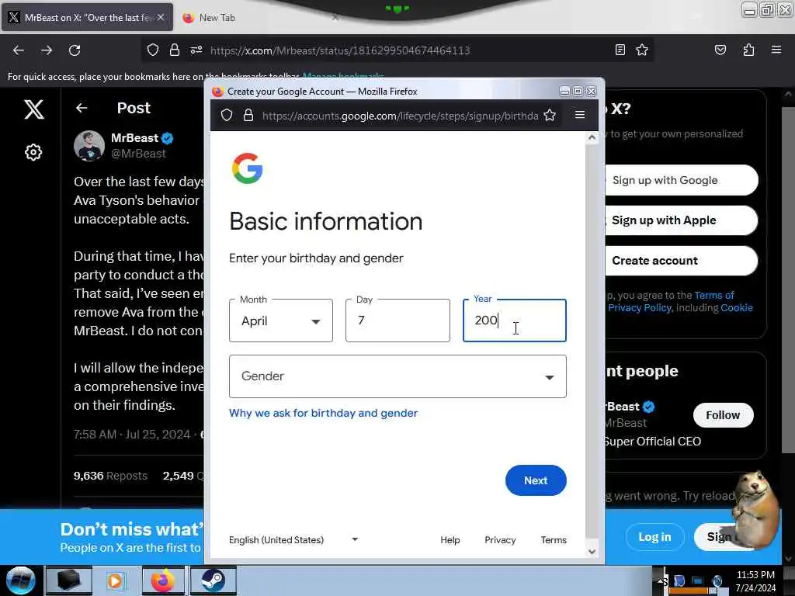Follow MrBeast in relevant people
Image resolution: width=795 pixels, height=596 pixels.
coord(723,415)
